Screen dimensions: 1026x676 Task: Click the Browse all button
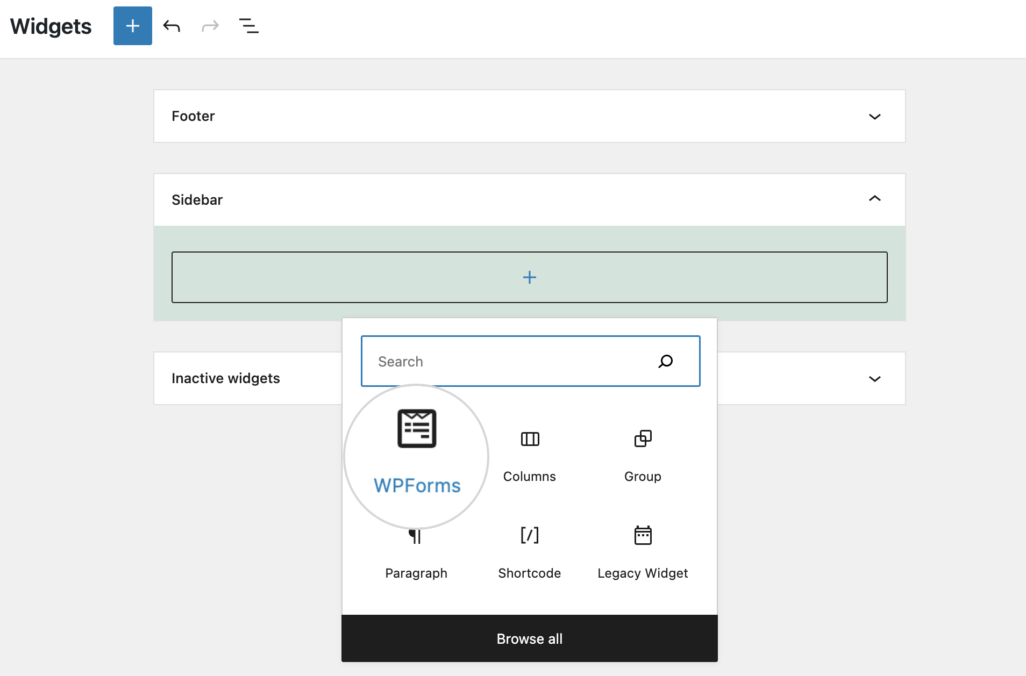pyautogui.click(x=530, y=638)
